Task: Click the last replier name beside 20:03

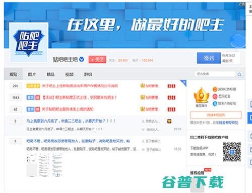Action: pyautogui.click(x=153, y=130)
